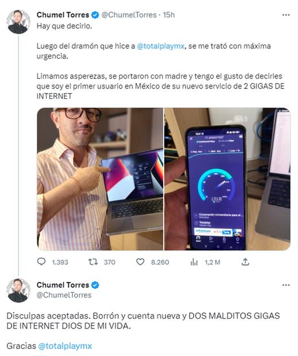Enlarge photo of phone showing Speedtest

(x=227, y=179)
